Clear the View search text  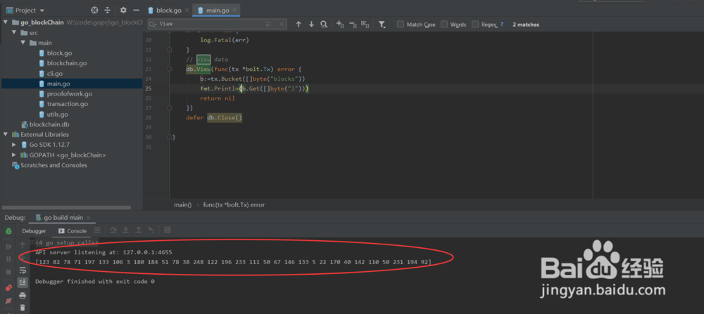click(282, 24)
